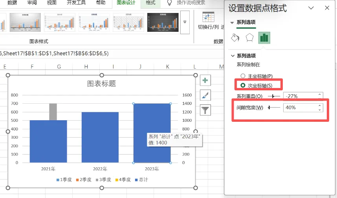The height and width of the screenshot is (198, 337).
Task: Select the dark background chart style thumbnail
Action: point(163,22)
